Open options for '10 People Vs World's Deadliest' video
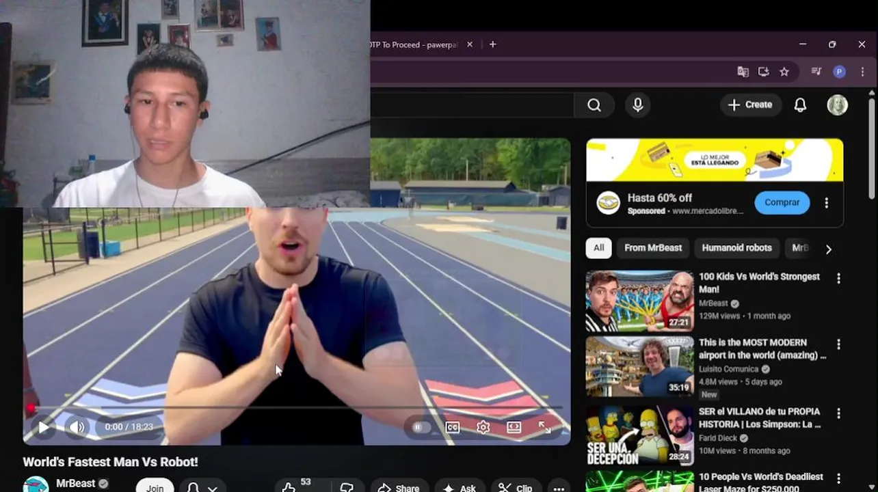The height and width of the screenshot is (492, 878). (838, 478)
